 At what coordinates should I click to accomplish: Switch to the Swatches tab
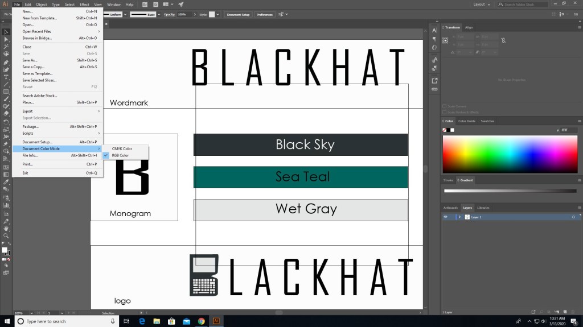coord(487,121)
